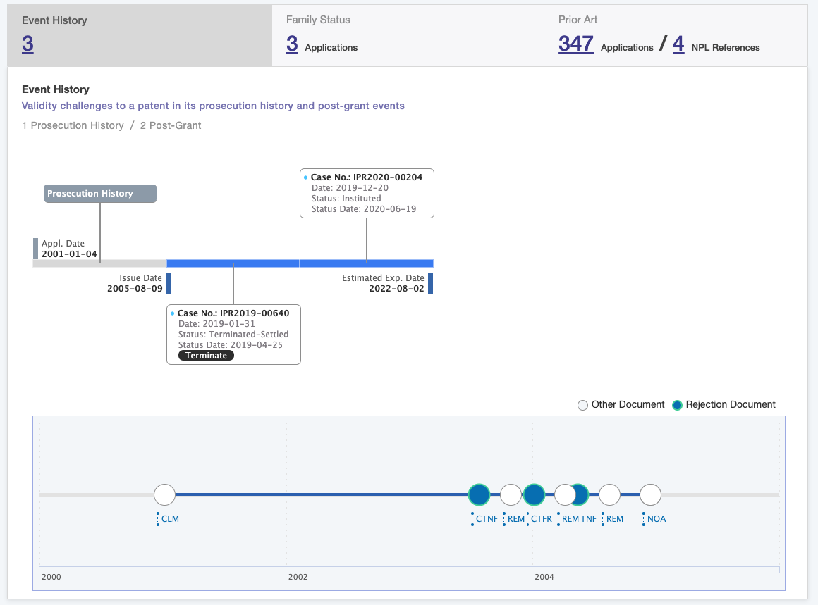Click the 2002 axis label
Viewport: 818px width, 605px height.
tap(298, 577)
